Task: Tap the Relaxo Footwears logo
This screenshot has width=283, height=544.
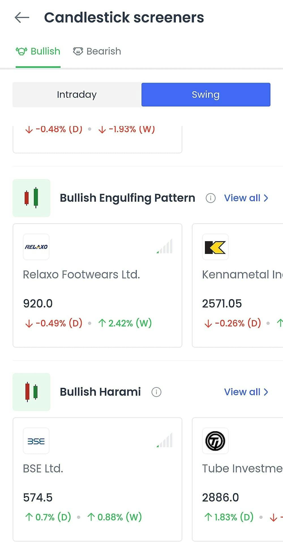Action: tap(36, 247)
